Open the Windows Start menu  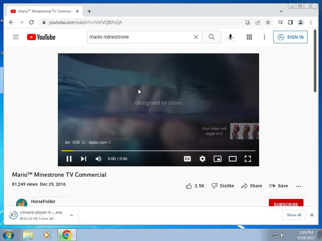click(8, 235)
